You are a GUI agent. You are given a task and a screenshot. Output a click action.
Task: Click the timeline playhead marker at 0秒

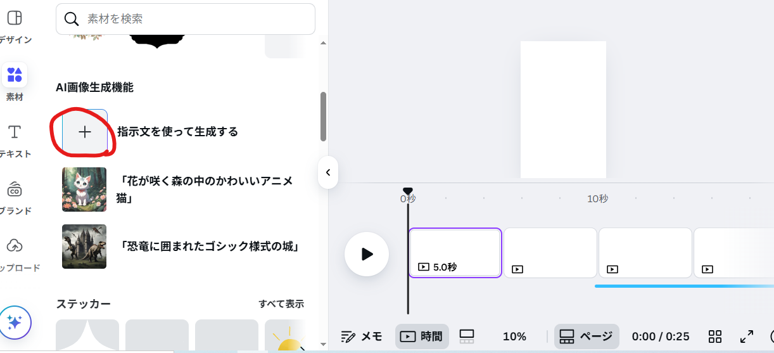click(408, 191)
